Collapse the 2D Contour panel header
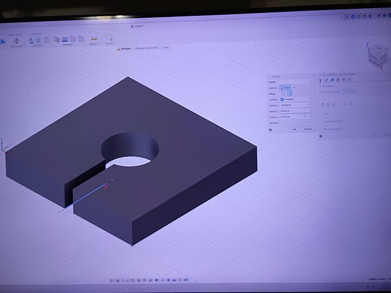 [321, 75]
